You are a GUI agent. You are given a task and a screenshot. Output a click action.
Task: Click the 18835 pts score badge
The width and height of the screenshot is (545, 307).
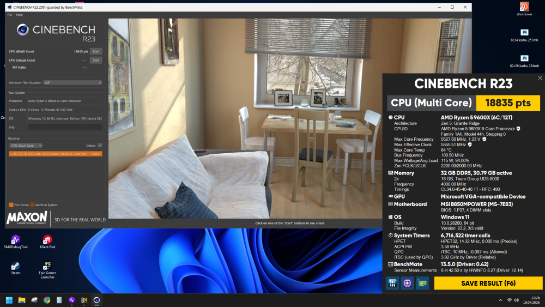pos(508,103)
